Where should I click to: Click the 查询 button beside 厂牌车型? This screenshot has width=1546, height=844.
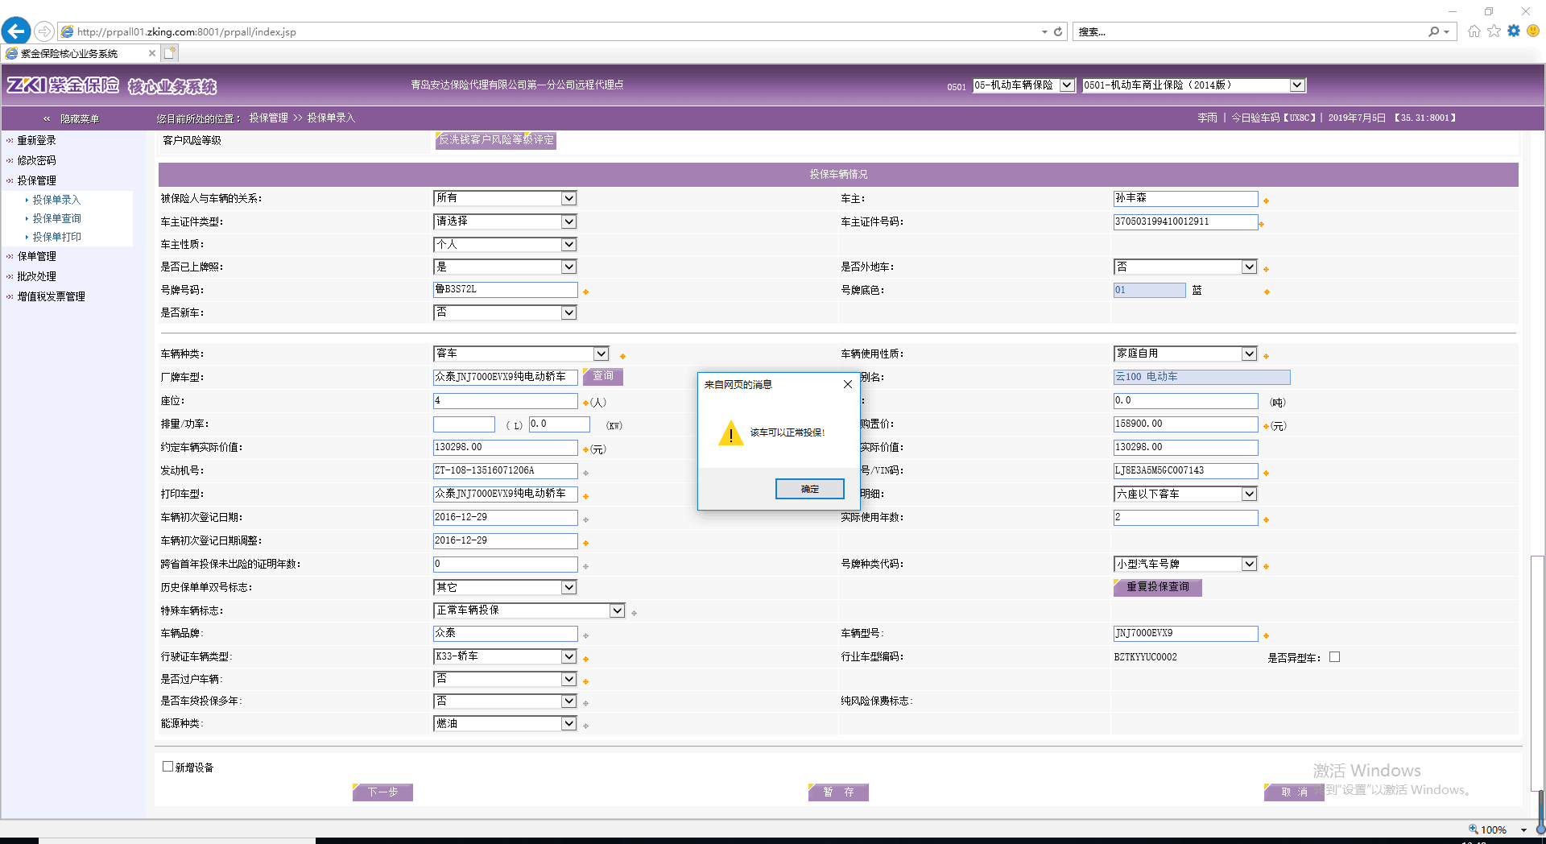coord(602,376)
